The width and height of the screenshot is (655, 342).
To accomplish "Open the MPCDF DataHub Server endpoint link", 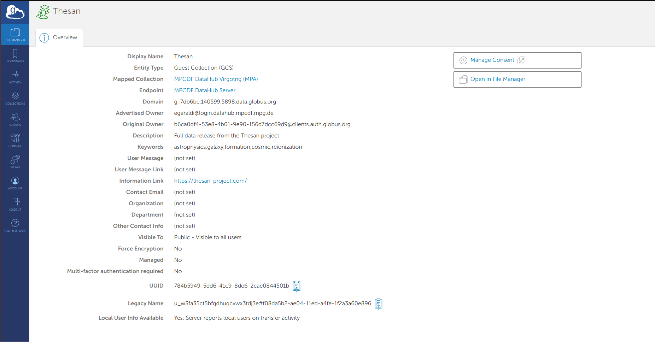I will click(x=205, y=90).
